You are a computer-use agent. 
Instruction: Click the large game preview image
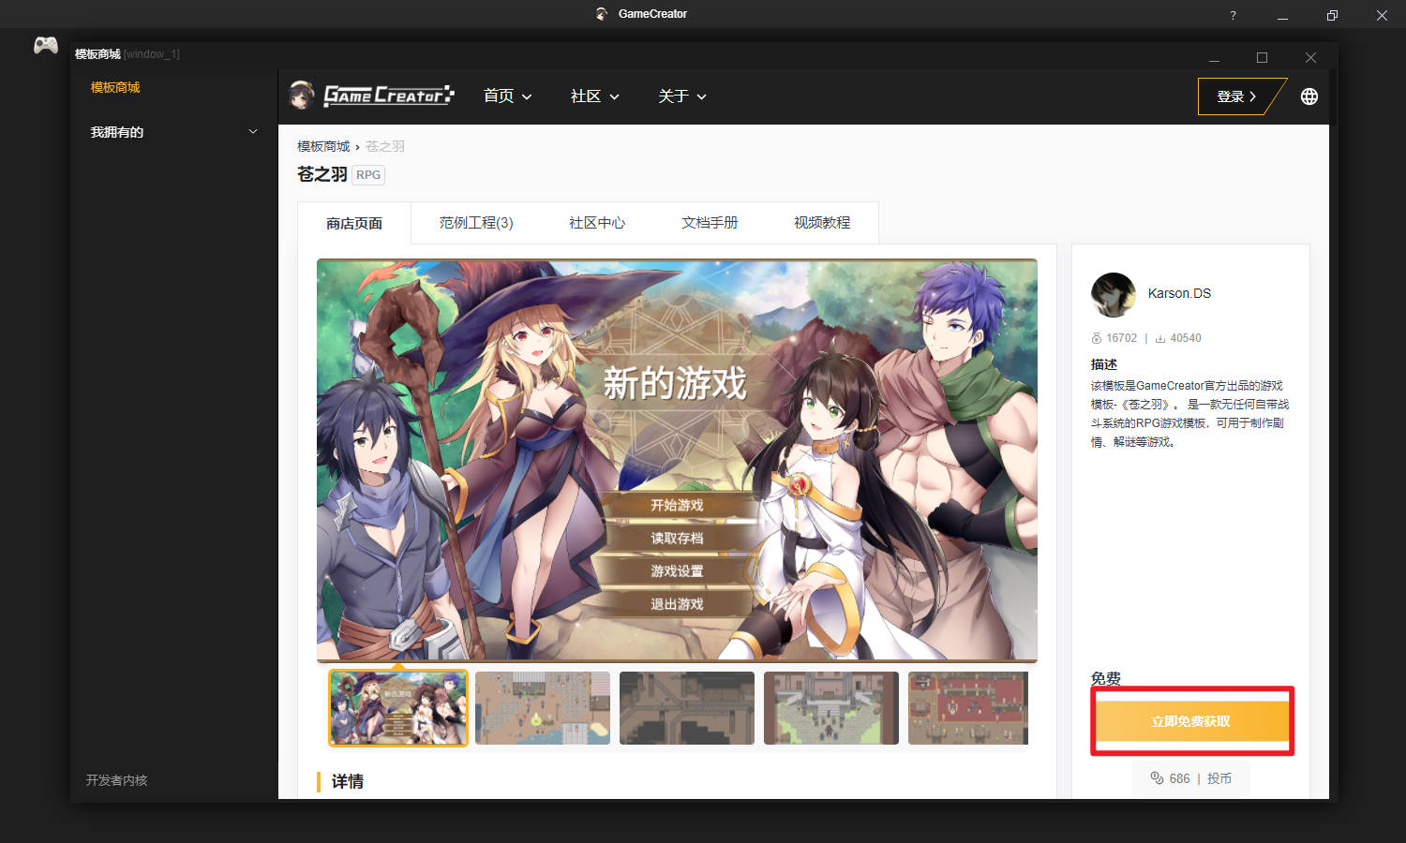pyautogui.click(x=677, y=460)
